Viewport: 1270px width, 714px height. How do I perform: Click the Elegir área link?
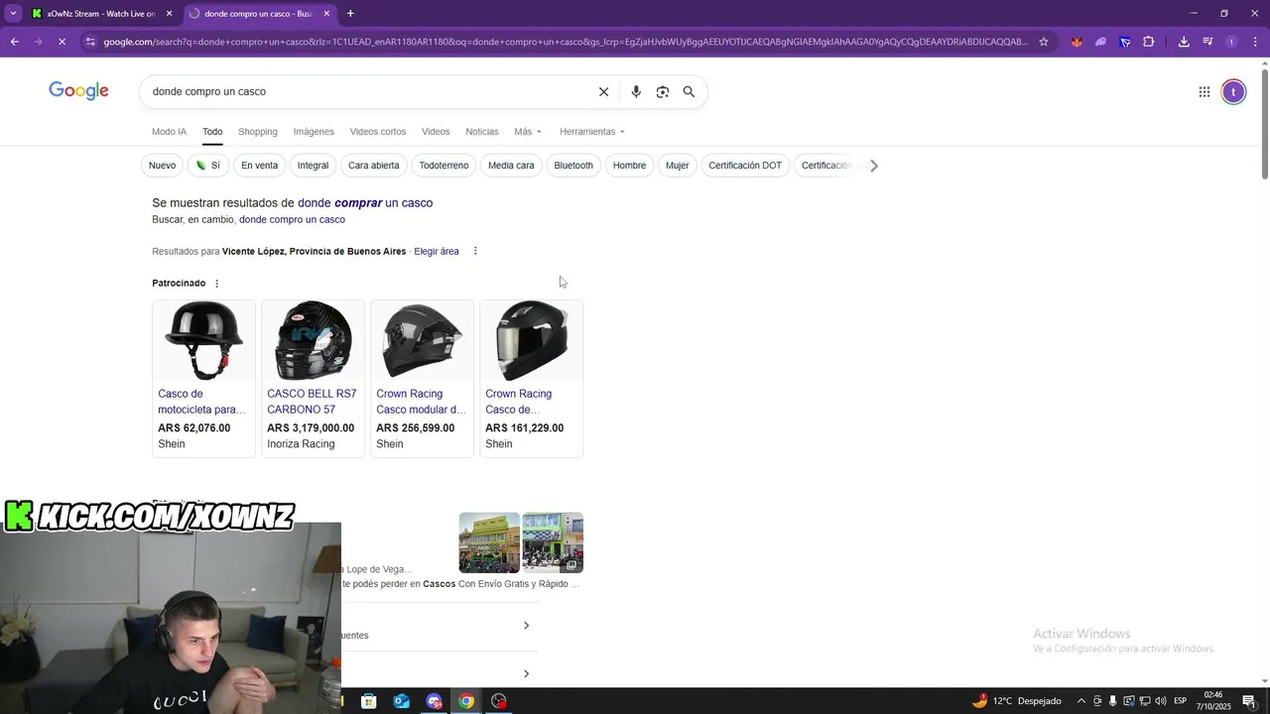[x=437, y=252]
